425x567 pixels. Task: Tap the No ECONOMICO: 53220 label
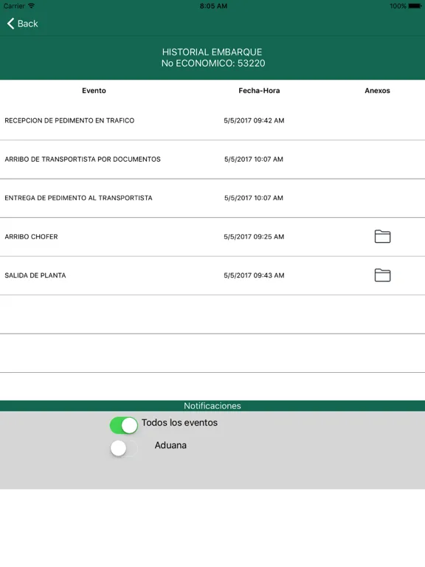pos(213,63)
